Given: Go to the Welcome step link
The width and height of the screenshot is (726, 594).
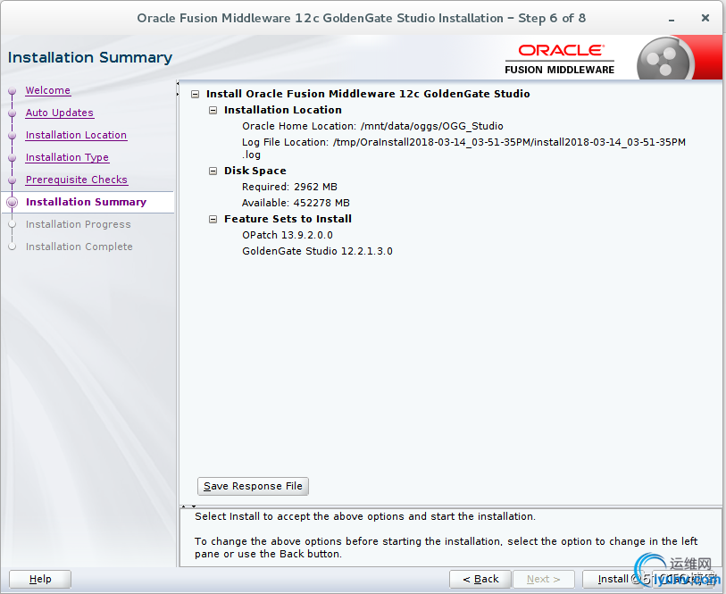Looking at the screenshot, I should pos(48,90).
